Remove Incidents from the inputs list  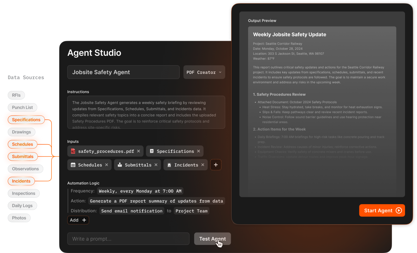point(203,165)
